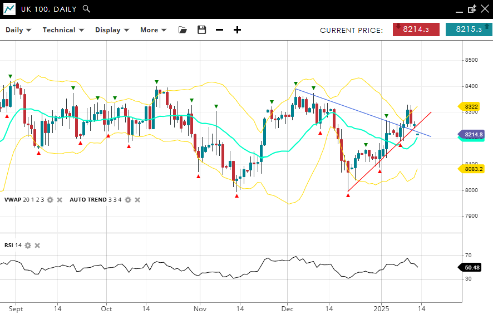Remove the AUTO TREND indicator
This screenshot has width=493, height=314.
coord(137,200)
